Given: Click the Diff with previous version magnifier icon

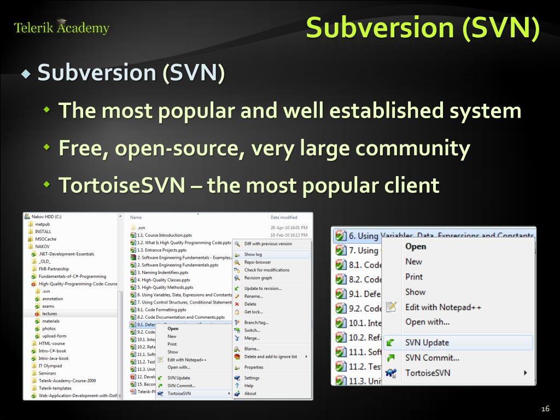Looking at the screenshot, I should tap(237, 244).
